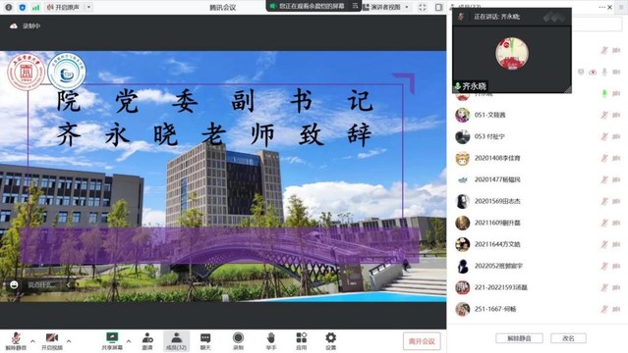Click the Leave Meeting button
The image size is (628, 353).
422,341
